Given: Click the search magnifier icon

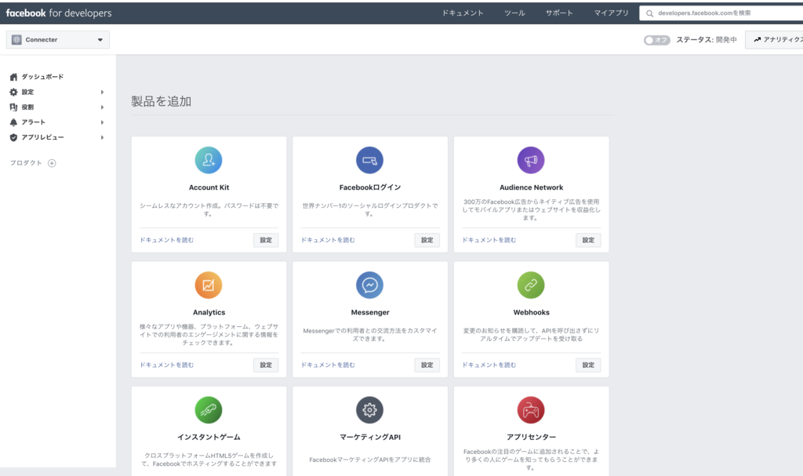Looking at the screenshot, I should [x=649, y=13].
